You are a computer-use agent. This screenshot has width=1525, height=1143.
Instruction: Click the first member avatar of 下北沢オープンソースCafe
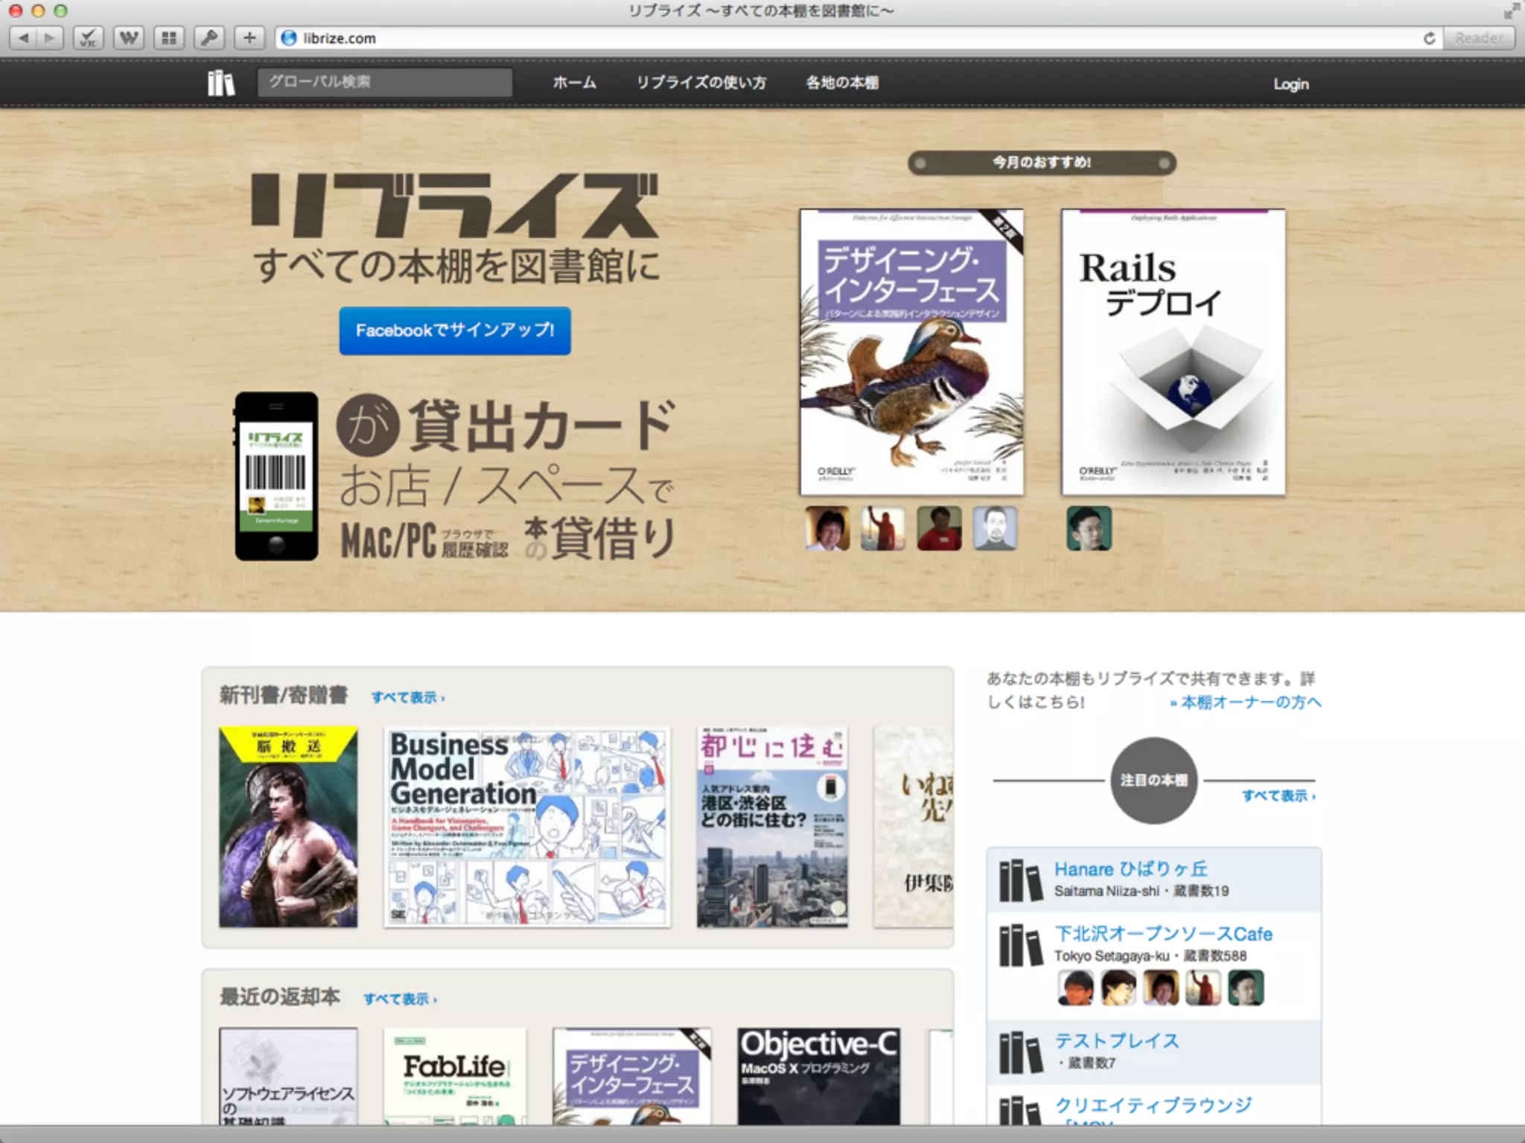[1076, 987]
